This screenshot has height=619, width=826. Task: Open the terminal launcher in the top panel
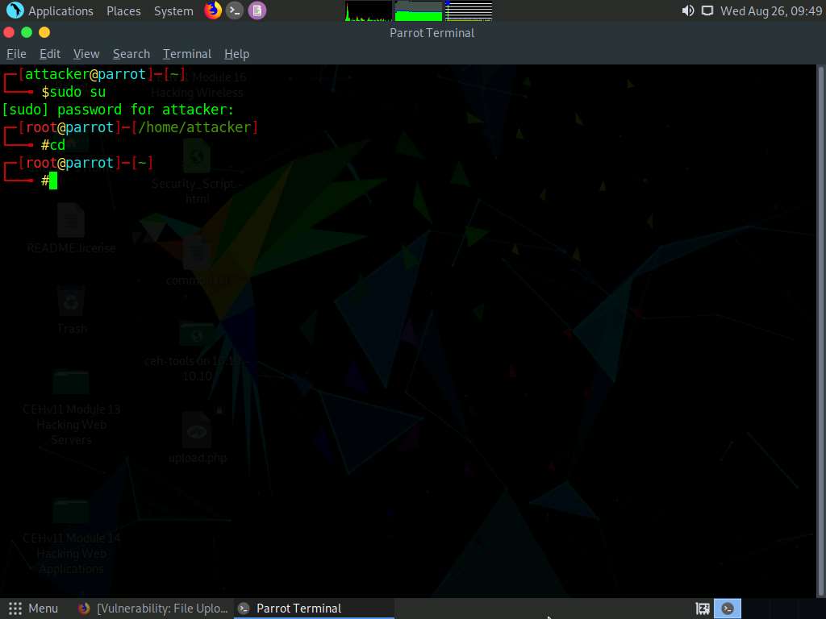[x=234, y=10]
